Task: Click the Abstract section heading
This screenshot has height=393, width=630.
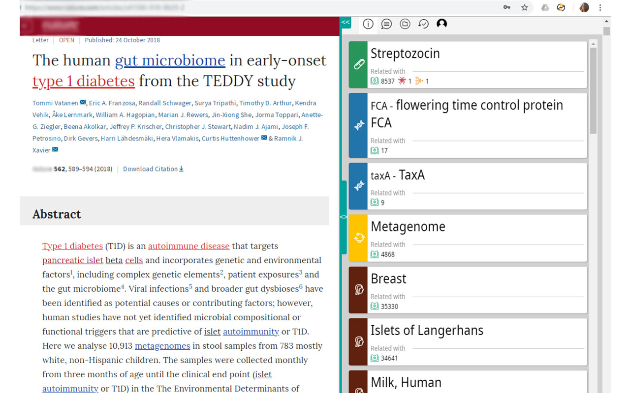Action: pos(57,214)
